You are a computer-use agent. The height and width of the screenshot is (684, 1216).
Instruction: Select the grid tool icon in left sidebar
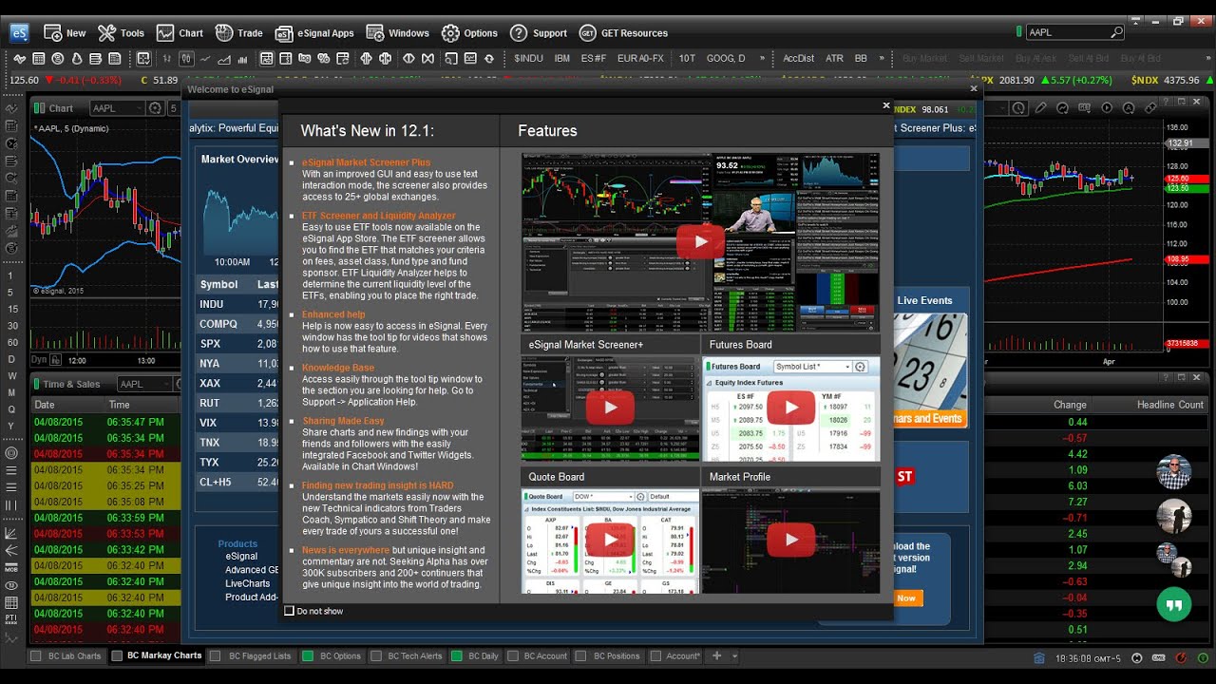click(11, 602)
